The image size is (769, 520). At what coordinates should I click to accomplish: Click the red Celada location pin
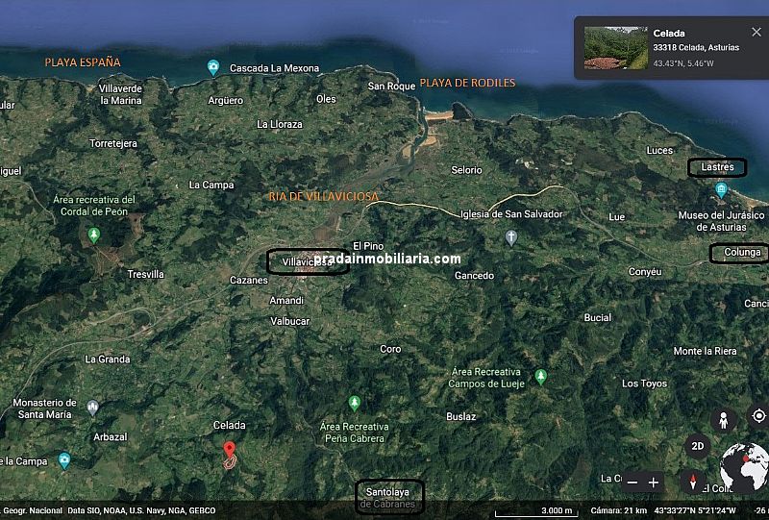(x=230, y=451)
